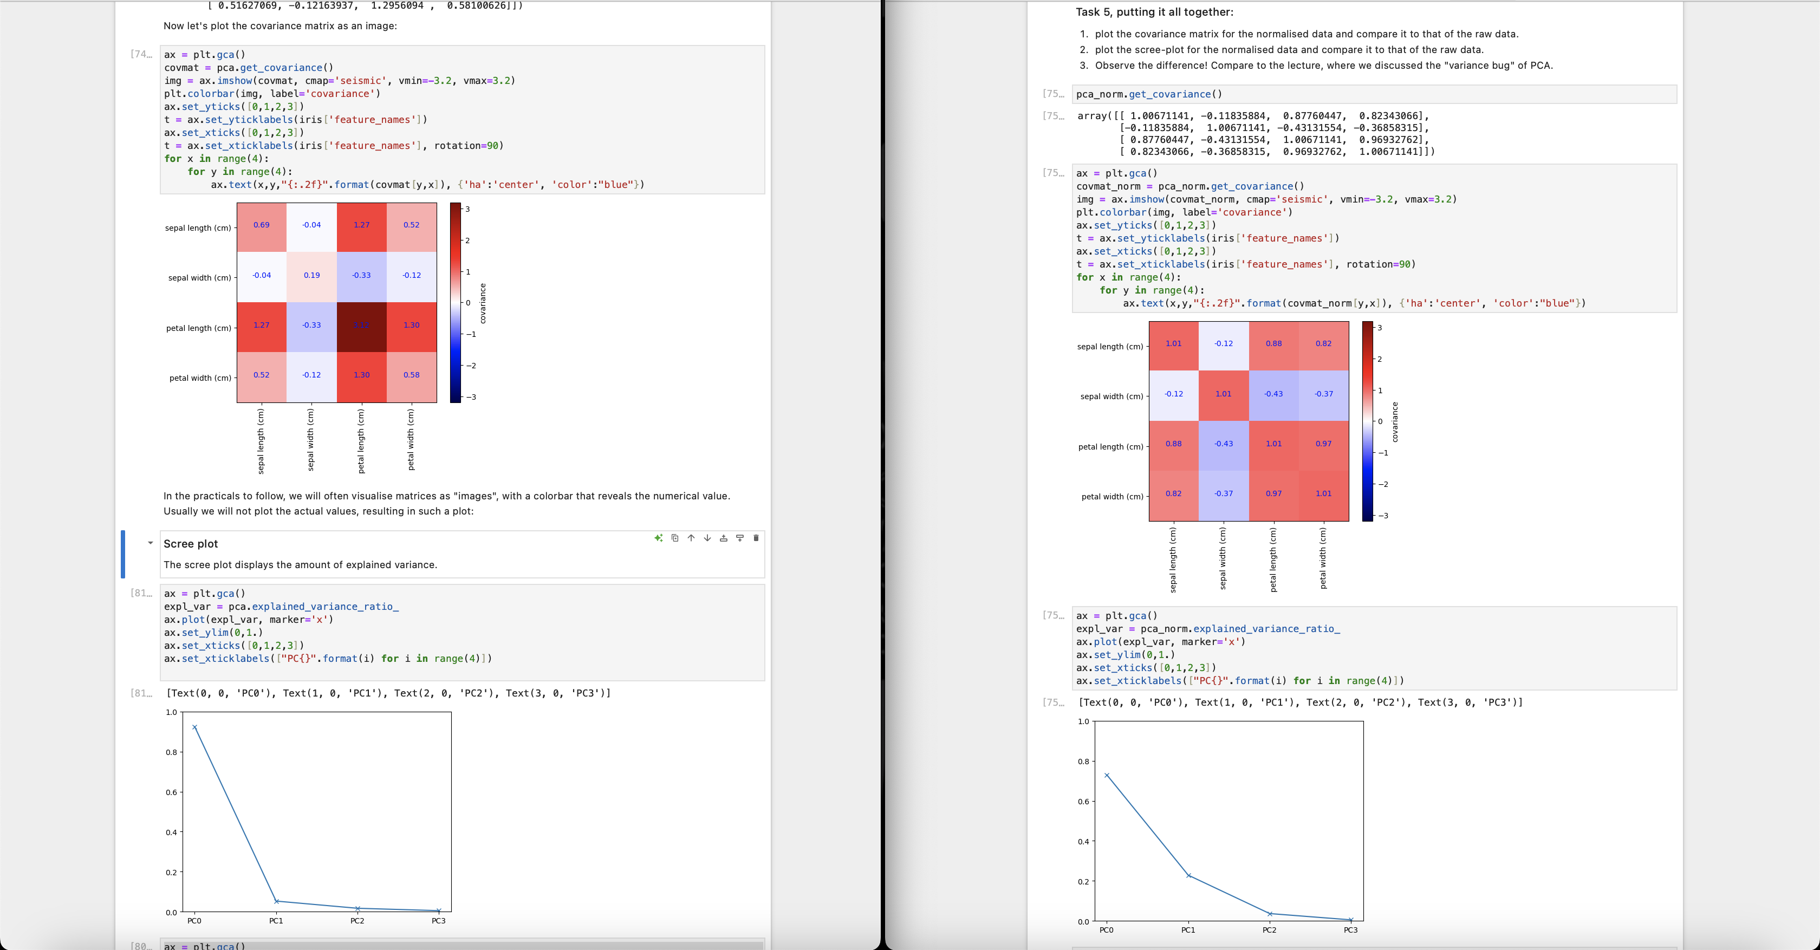This screenshot has width=1820, height=950.
Task: Move the Scree plot cell down
Action: click(706, 537)
